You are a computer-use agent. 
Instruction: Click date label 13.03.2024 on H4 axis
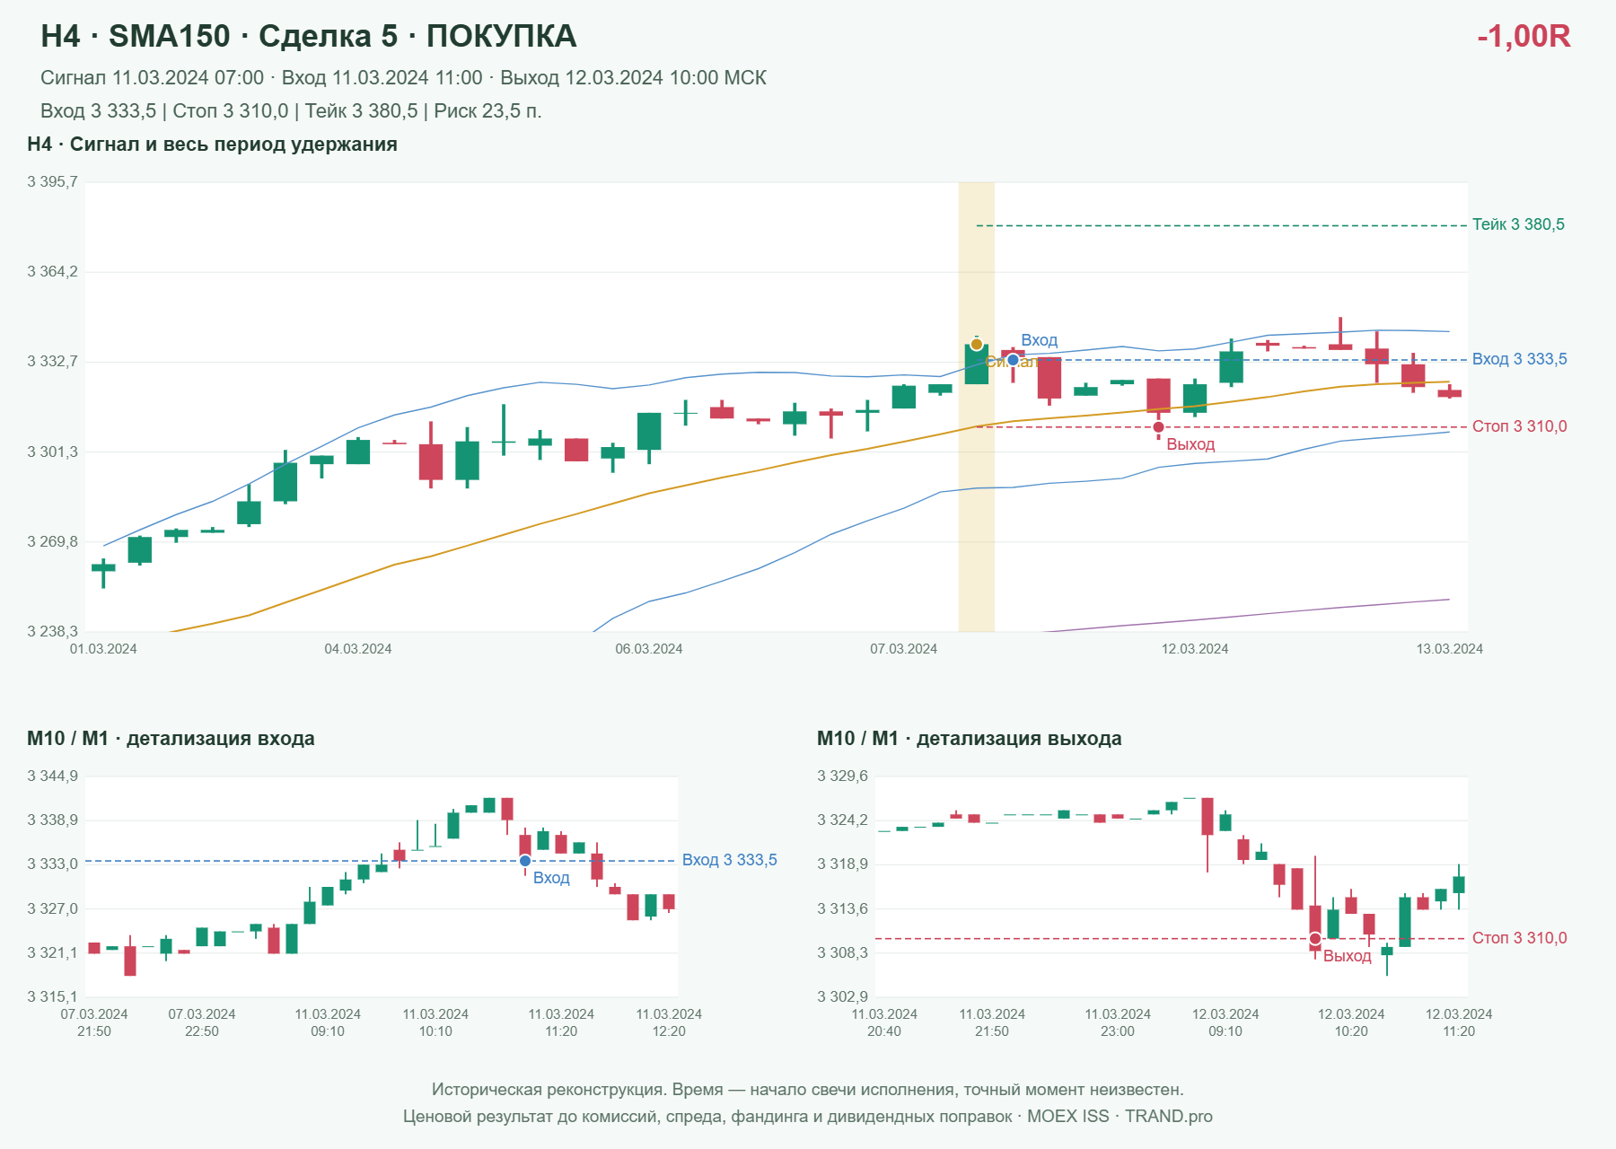point(1450,649)
